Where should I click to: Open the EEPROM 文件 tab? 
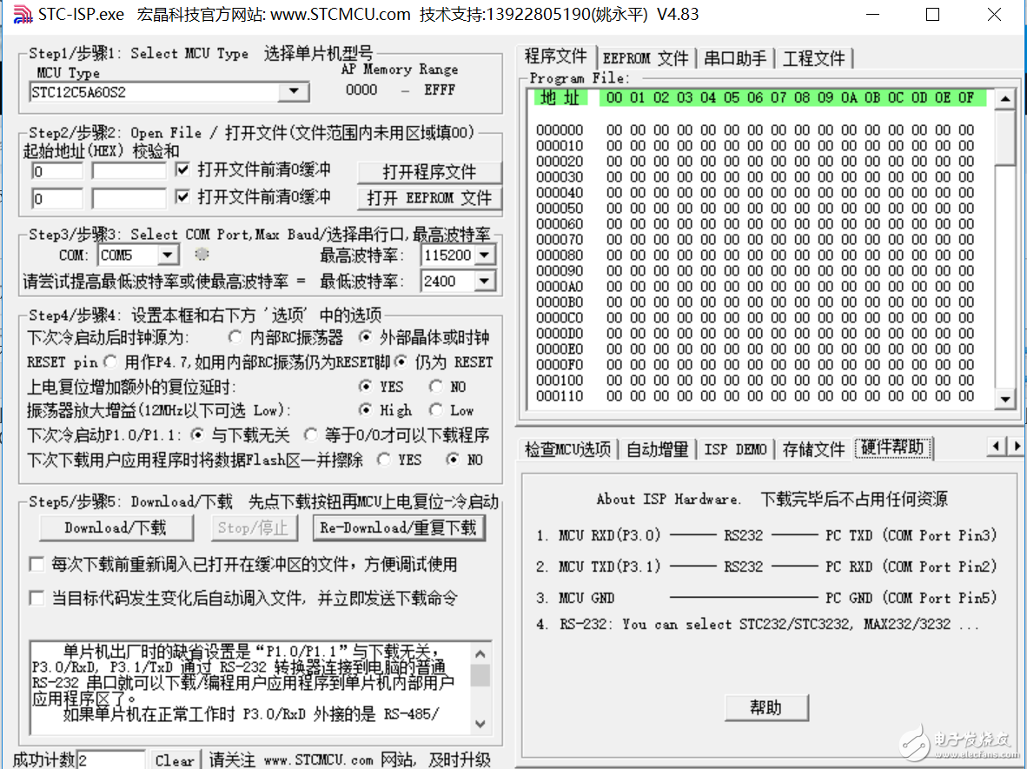646,57
